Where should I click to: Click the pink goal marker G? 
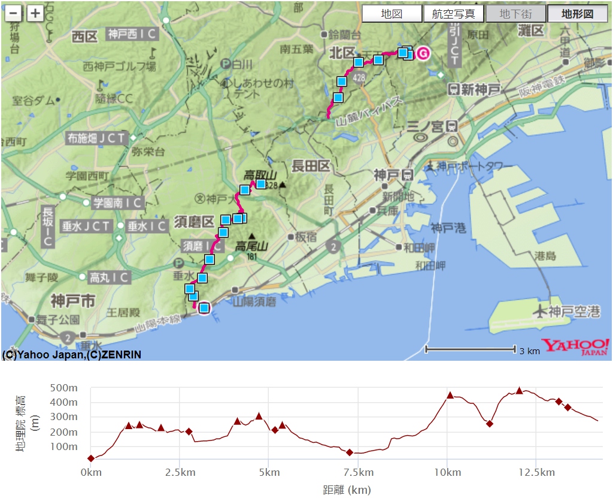tap(423, 53)
